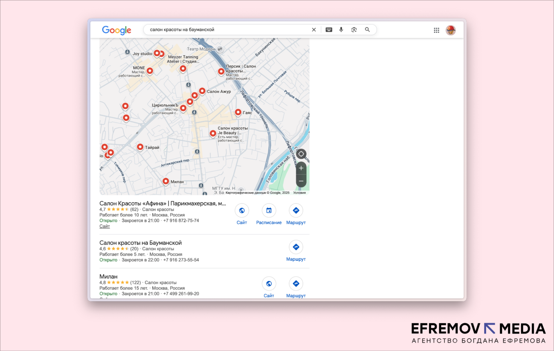Click the (62) review count for Афина
This screenshot has height=351, width=554.
134,210
